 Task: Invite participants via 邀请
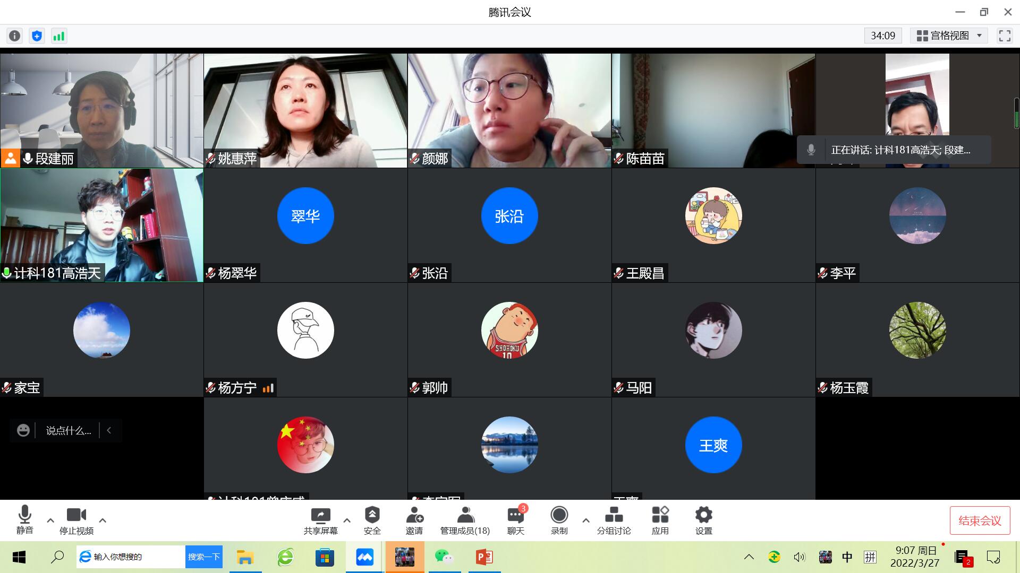pyautogui.click(x=414, y=520)
